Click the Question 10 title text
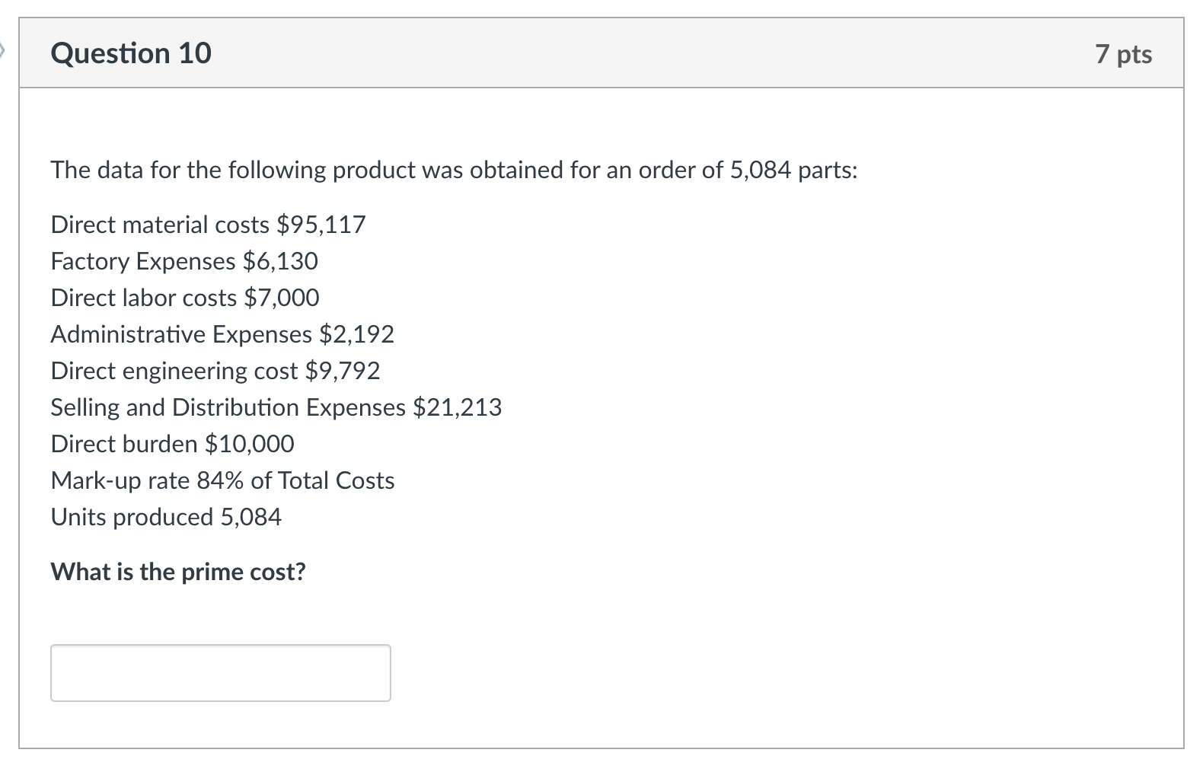 coord(130,53)
